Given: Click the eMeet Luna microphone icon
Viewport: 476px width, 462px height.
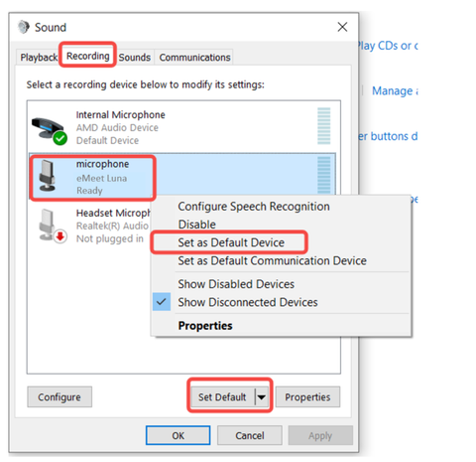Looking at the screenshot, I should tap(48, 176).
